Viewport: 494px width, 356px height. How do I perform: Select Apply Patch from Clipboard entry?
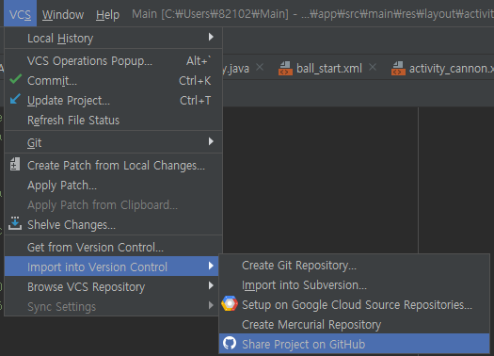pos(114,205)
